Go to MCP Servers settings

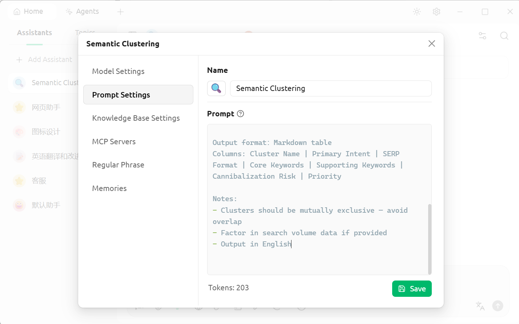click(x=114, y=142)
